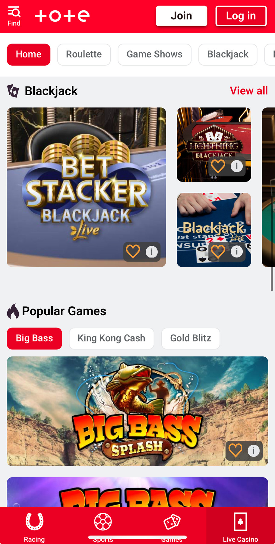Open View all Blackjack games link

pos(249,91)
